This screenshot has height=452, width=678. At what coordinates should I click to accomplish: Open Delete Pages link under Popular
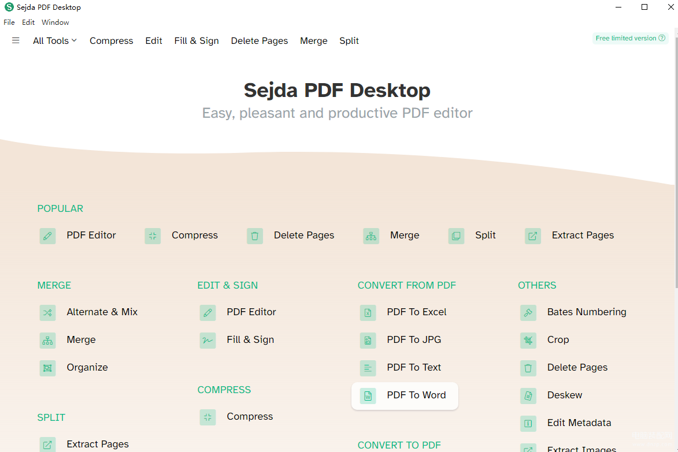304,236
